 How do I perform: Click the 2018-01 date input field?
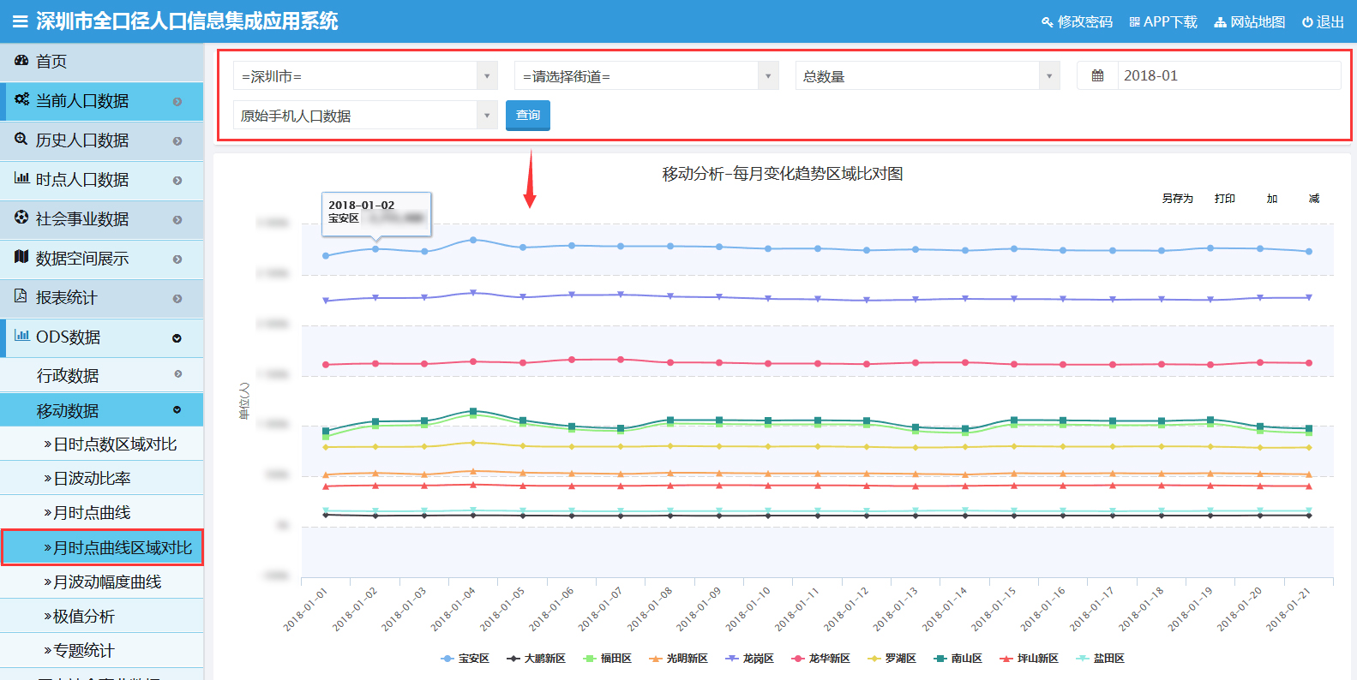click(1229, 75)
